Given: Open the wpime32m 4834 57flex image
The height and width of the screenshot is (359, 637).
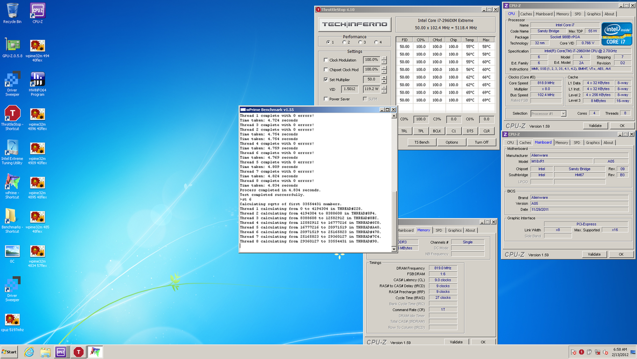Looking at the screenshot, I should point(37,255).
